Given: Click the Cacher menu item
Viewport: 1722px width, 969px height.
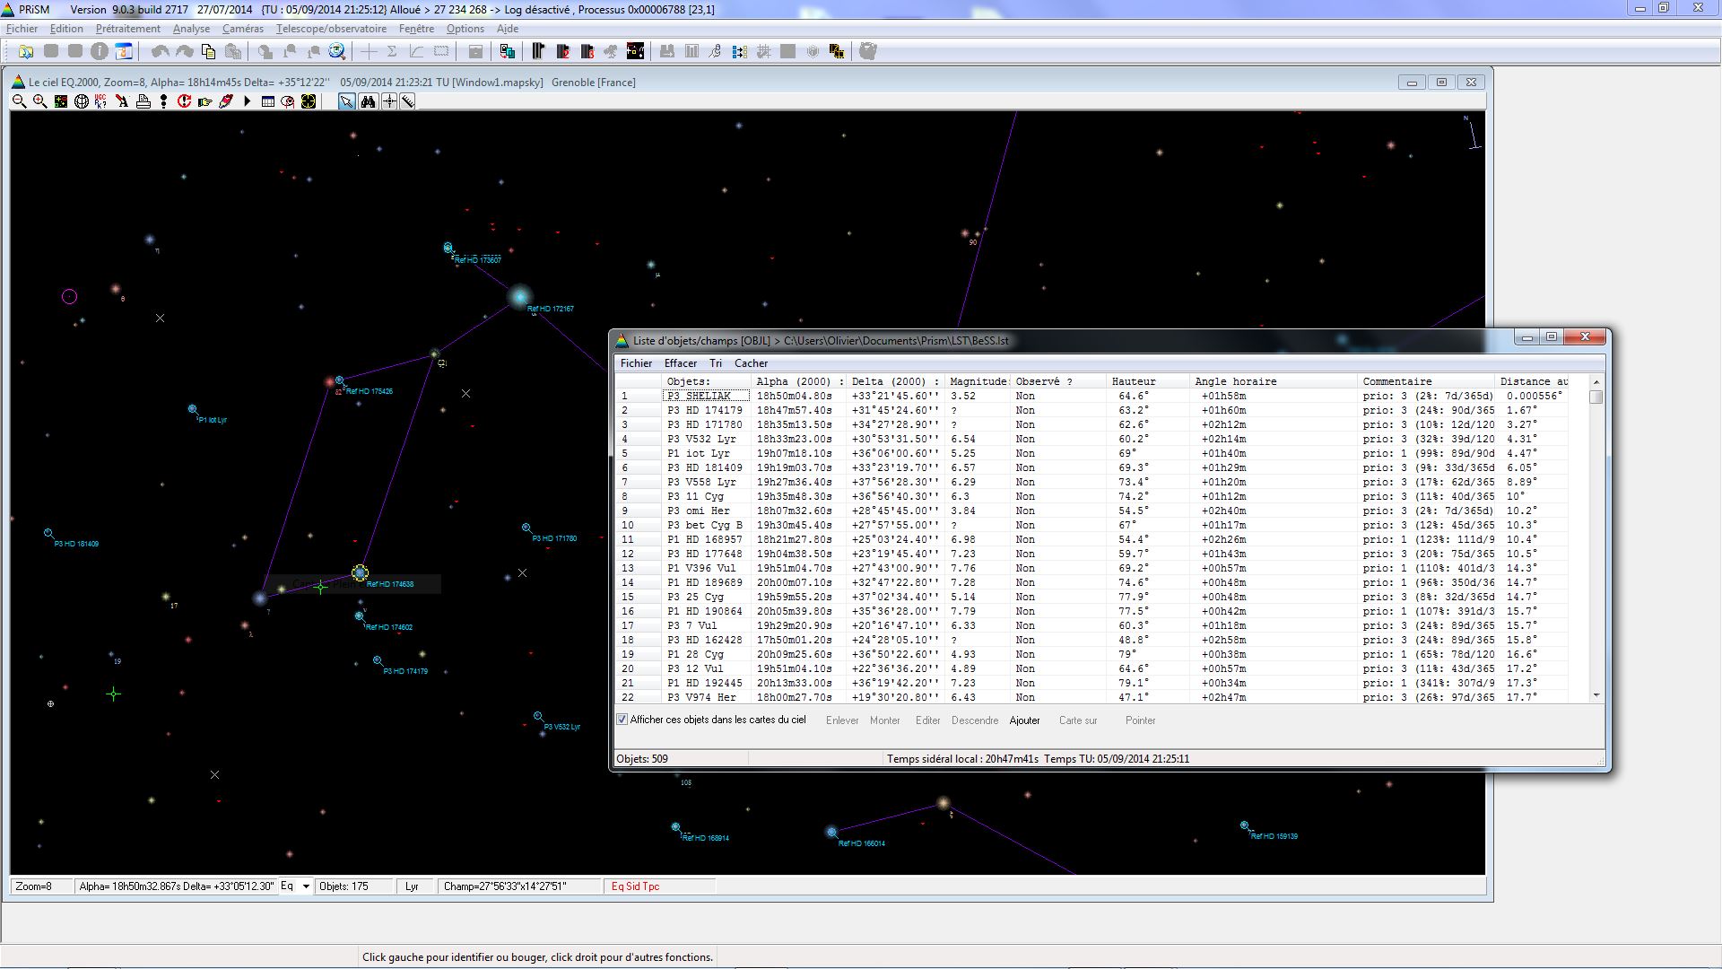Looking at the screenshot, I should (751, 363).
